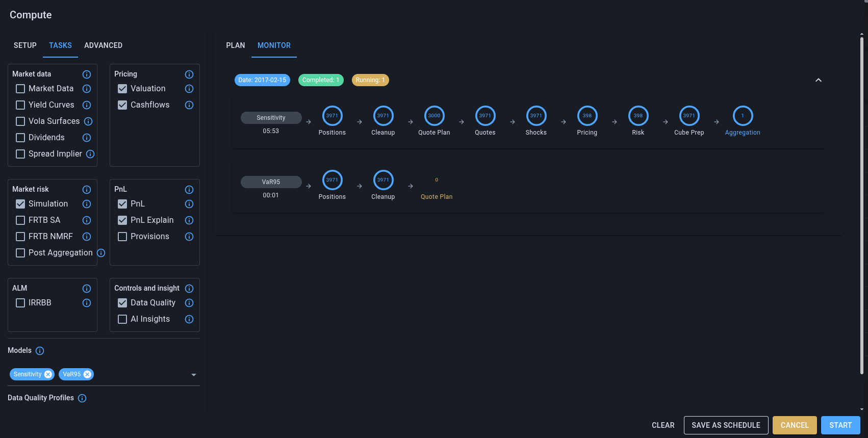Click the Cube Prep step circle
Image resolution: width=868 pixels, height=438 pixels.
689,116
